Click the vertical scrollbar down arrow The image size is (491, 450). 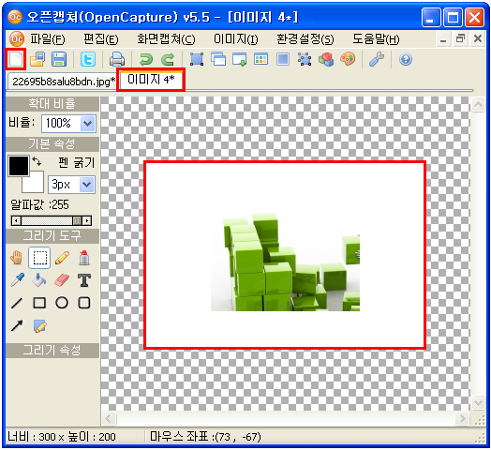478,402
